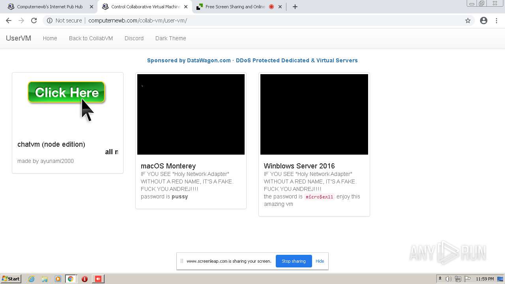Open the macOS Monterey VM screen preview
Screen dimensions: 505x284
coord(191,114)
